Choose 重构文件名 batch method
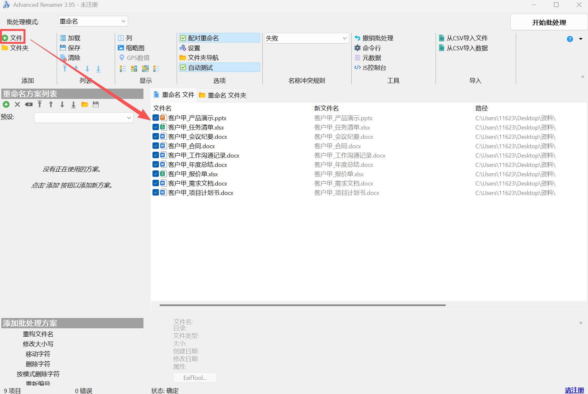The height and width of the screenshot is (394, 588). click(x=38, y=334)
